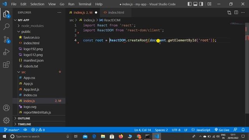
Task: Open the File menu
Action: (14, 4)
